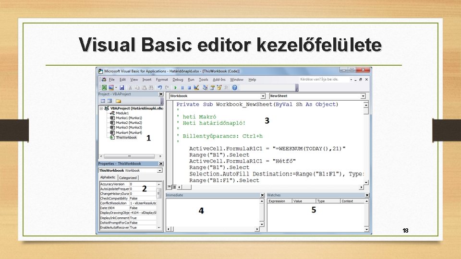Image resolution: width=461 pixels, height=259 pixels.
Task: Collapse the VBAProject tree node
Action: tap(101, 108)
